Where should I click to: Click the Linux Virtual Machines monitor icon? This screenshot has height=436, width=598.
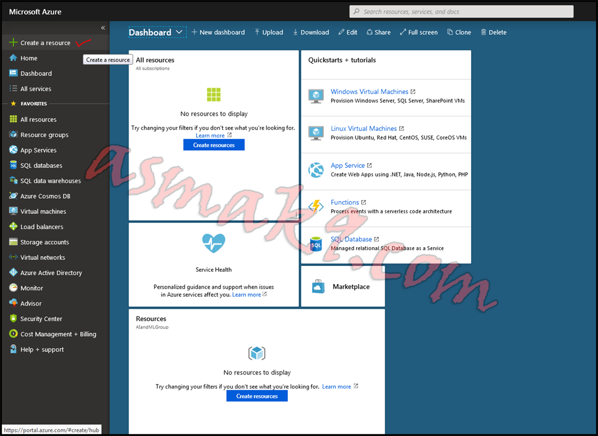pyautogui.click(x=316, y=133)
